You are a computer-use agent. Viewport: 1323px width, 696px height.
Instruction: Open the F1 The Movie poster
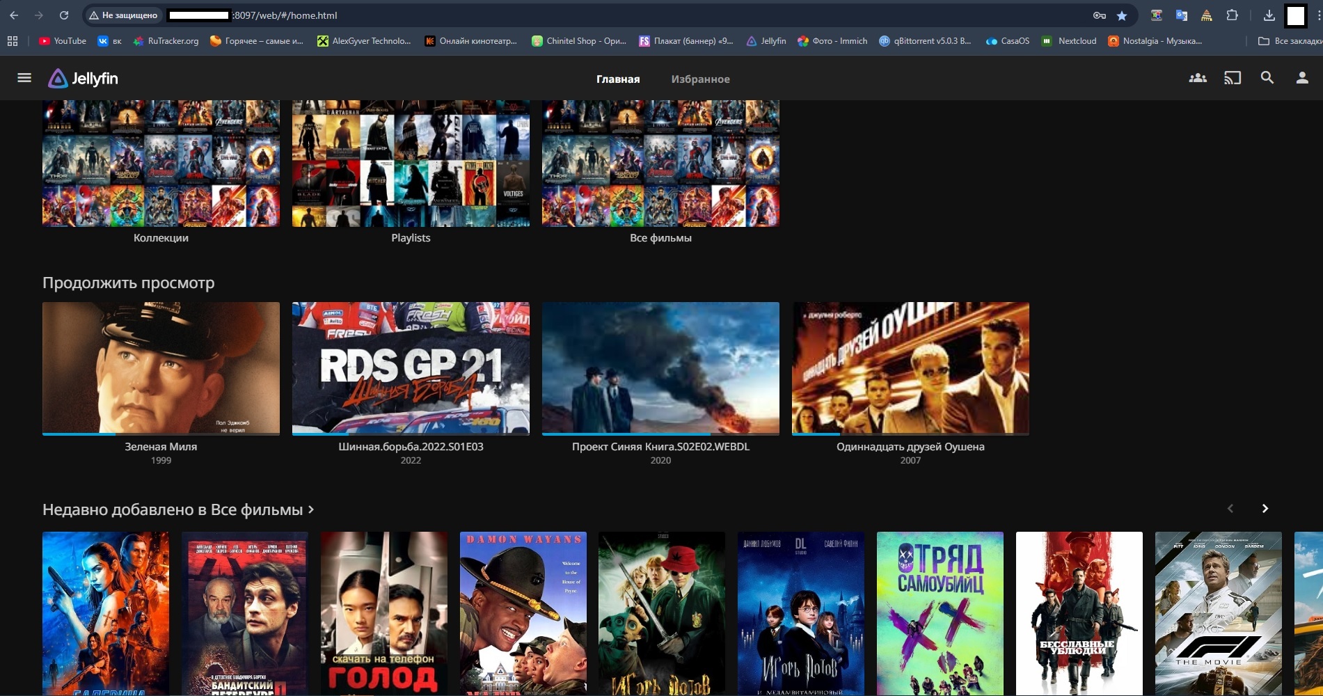coord(1219,614)
